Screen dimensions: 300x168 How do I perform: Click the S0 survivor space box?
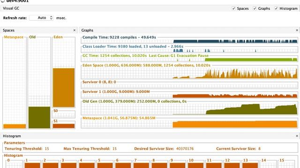[x=64, y=114]
